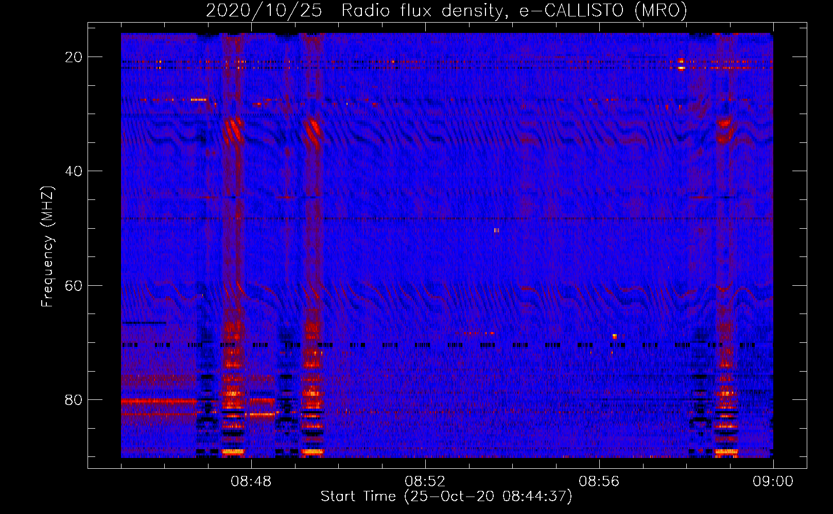
Task: Select the 'Frequency (MHZ)' axis label
Action: pyautogui.click(x=47, y=247)
